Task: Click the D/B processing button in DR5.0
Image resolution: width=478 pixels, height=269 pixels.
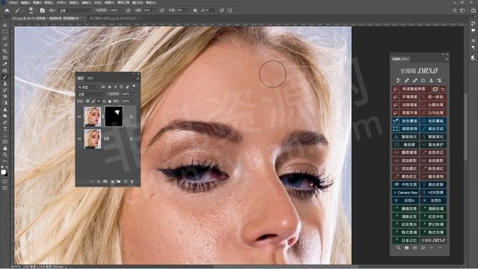Action: (433, 113)
